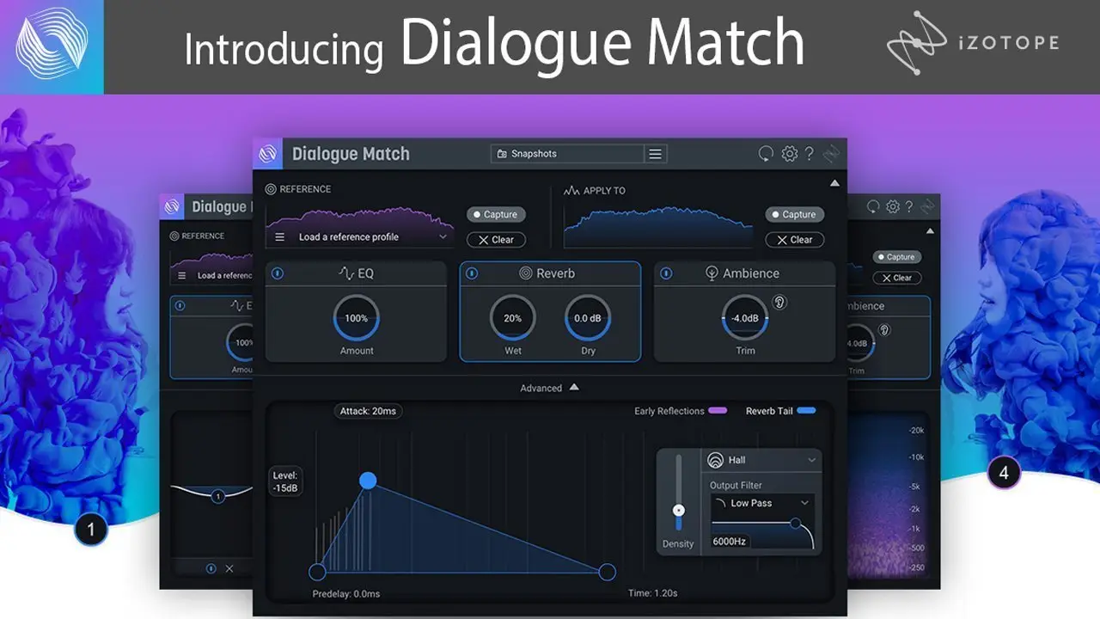
Task: Select the Reverb module panel
Action: [x=550, y=311]
